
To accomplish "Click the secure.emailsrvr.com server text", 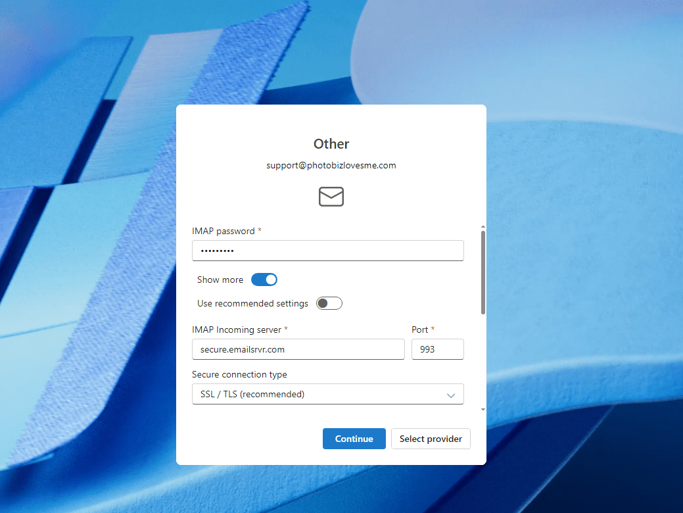I will pos(236,349).
